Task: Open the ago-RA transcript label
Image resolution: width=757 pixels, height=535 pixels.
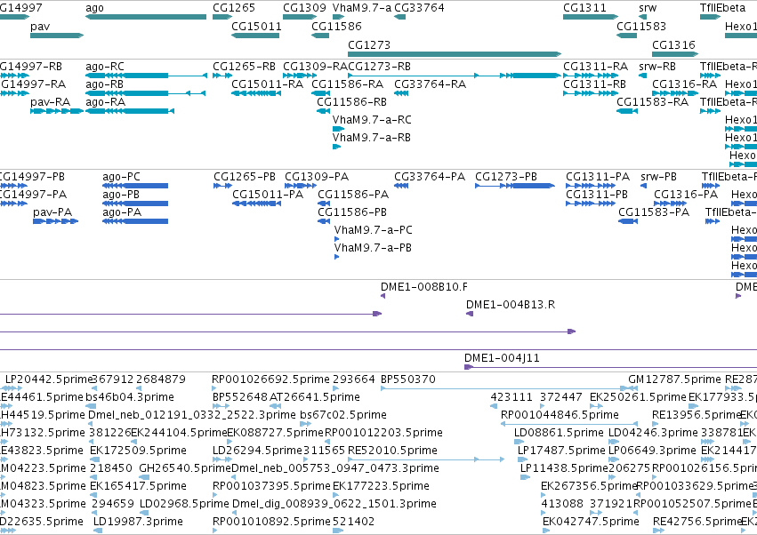Action: 105,102
